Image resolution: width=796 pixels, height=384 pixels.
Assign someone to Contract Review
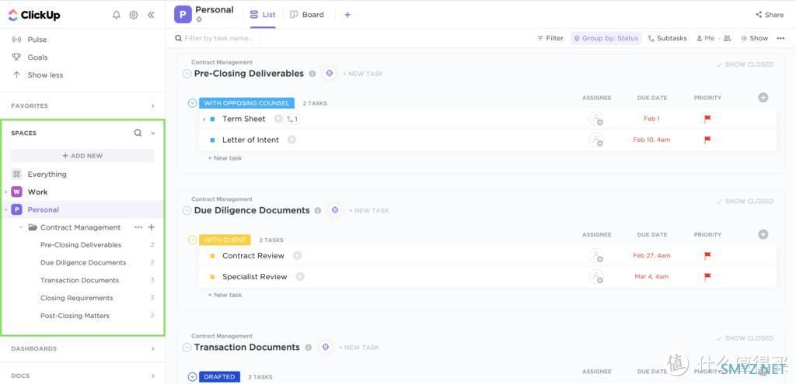click(x=596, y=256)
